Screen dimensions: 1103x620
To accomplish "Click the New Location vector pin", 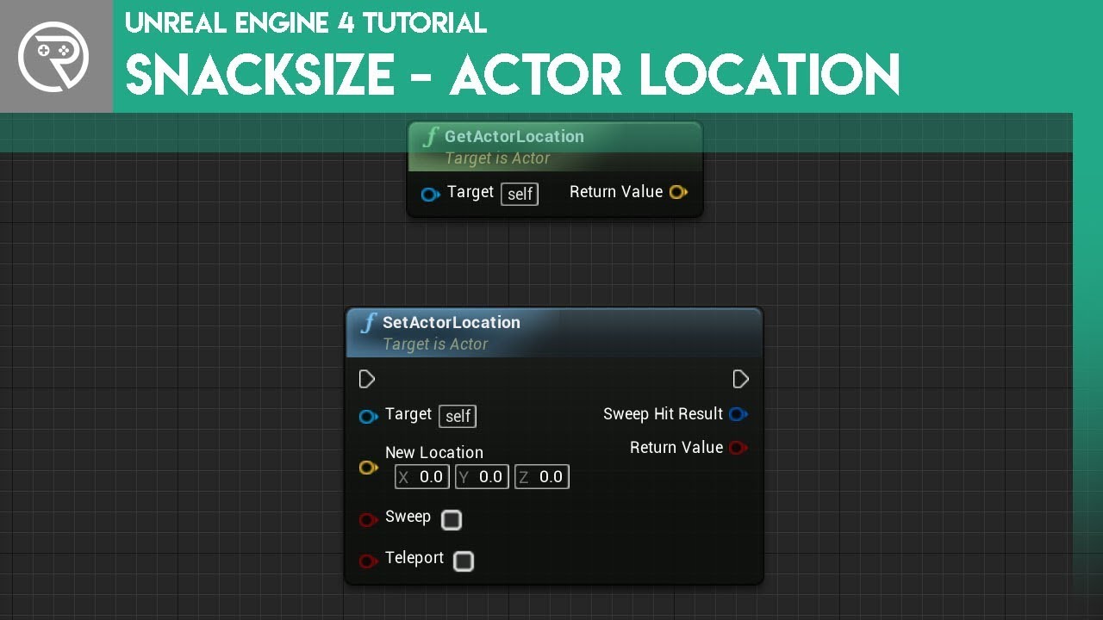I will point(368,468).
